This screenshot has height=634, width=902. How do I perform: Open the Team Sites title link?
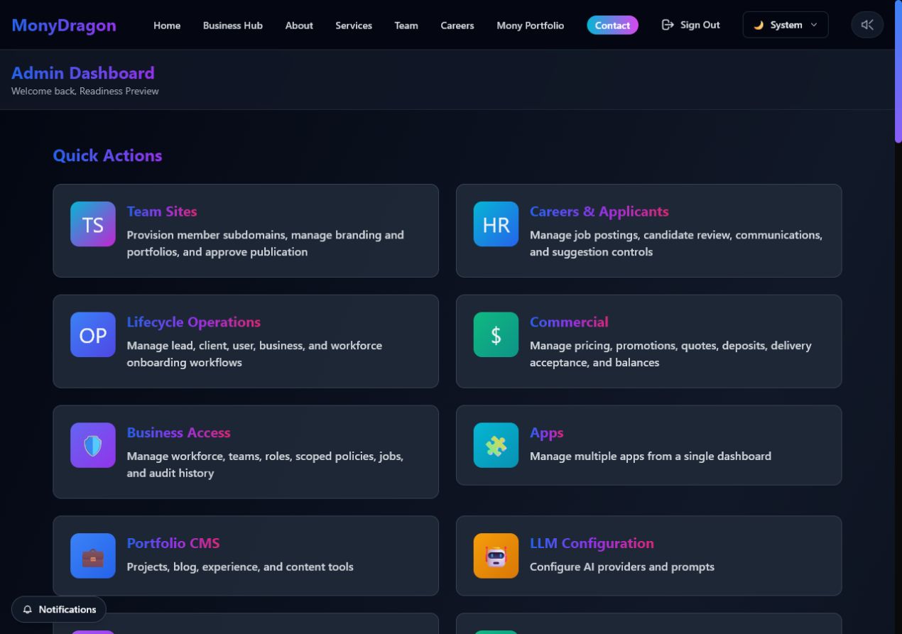pyautogui.click(x=162, y=212)
